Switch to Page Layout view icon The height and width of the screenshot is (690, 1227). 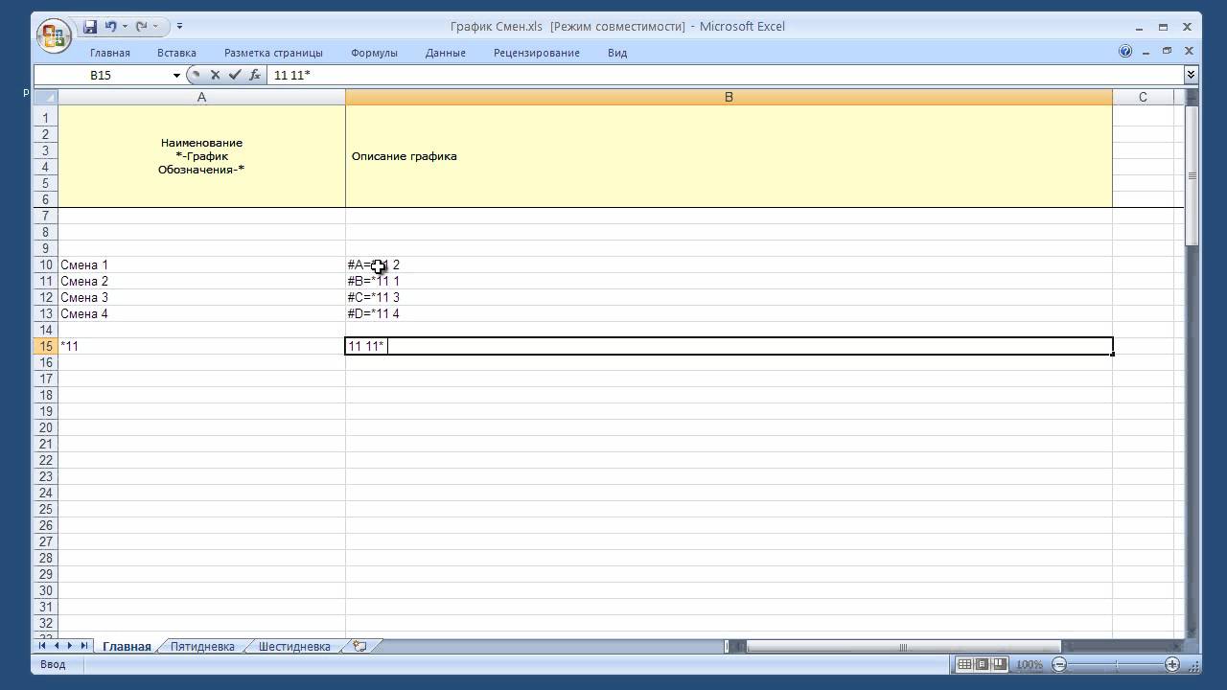(983, 664)
